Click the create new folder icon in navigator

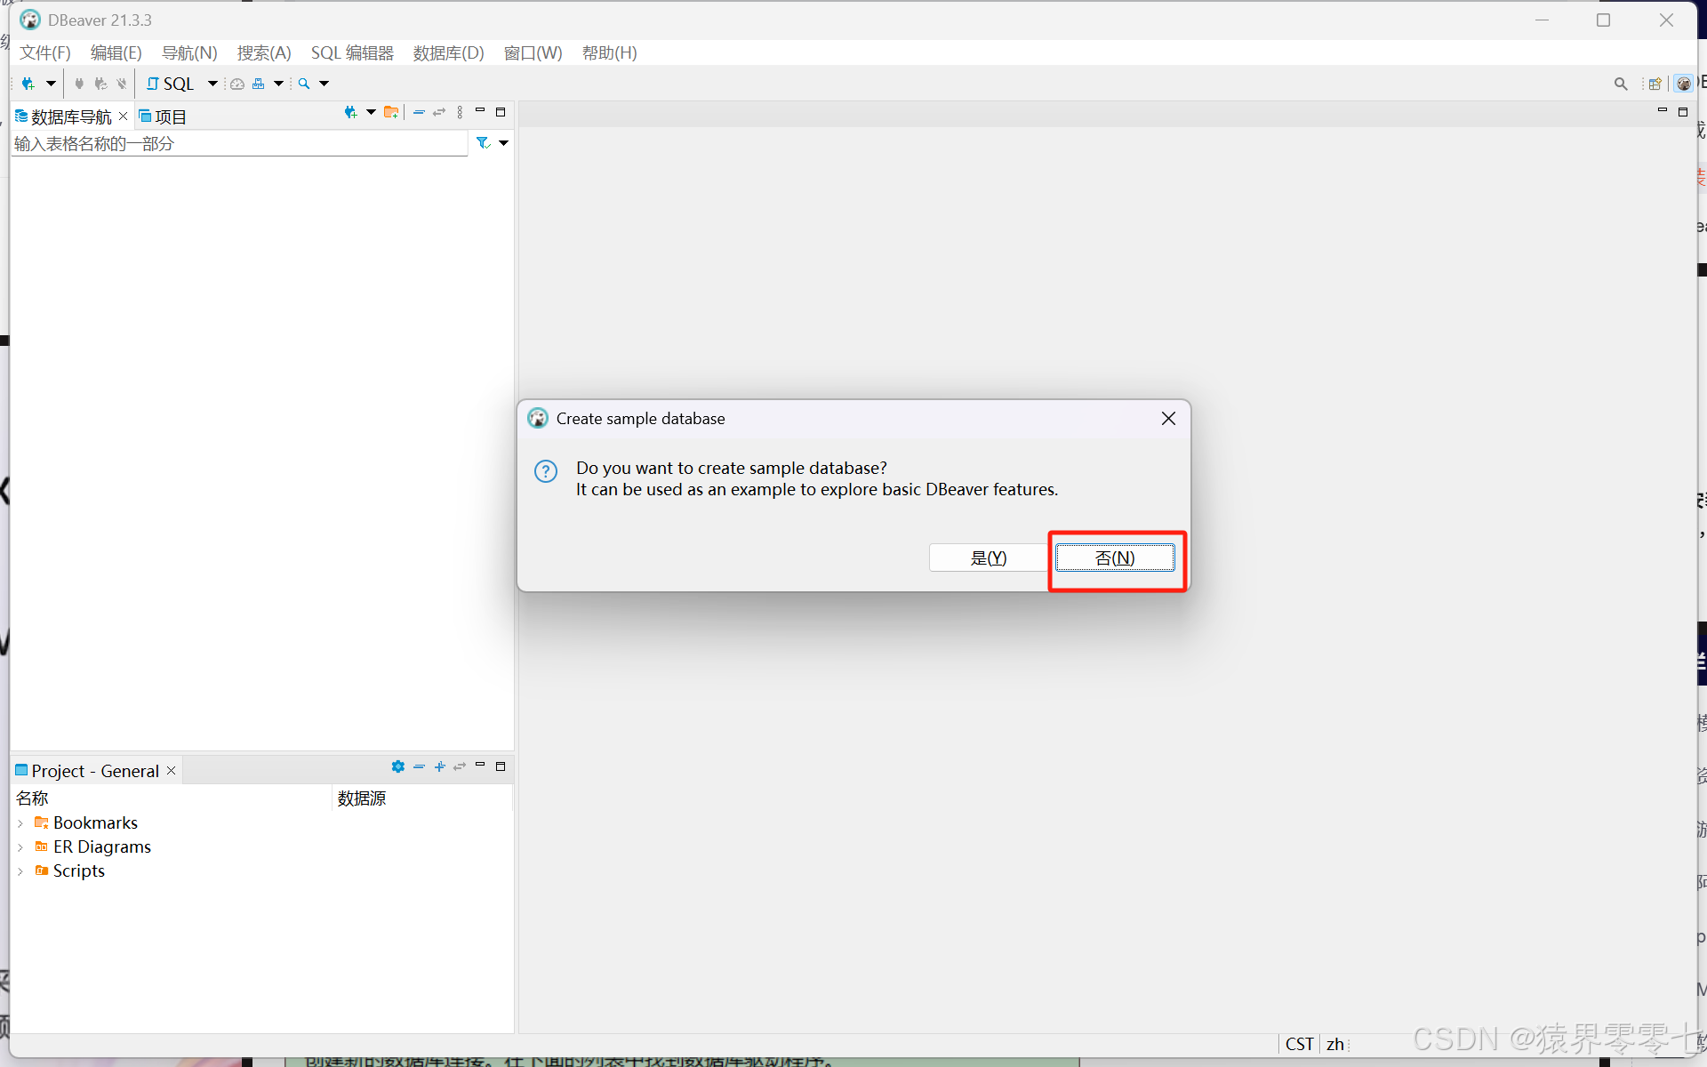(391, 112)
